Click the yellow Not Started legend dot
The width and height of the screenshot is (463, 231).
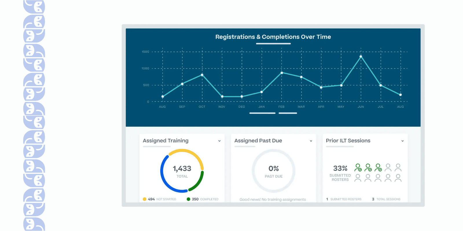145,199
